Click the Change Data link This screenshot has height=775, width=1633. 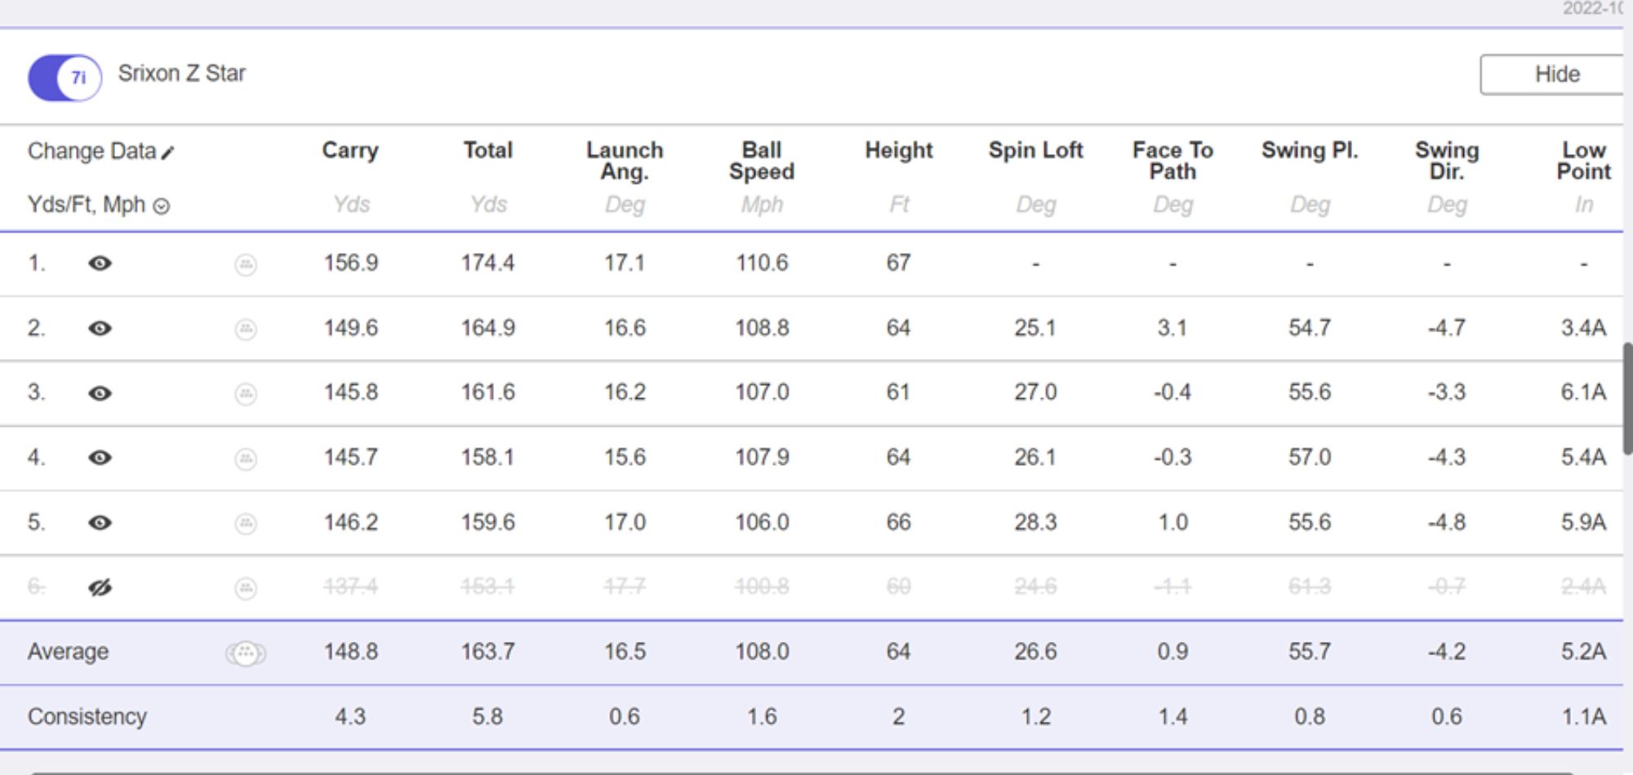click(91, 151)
